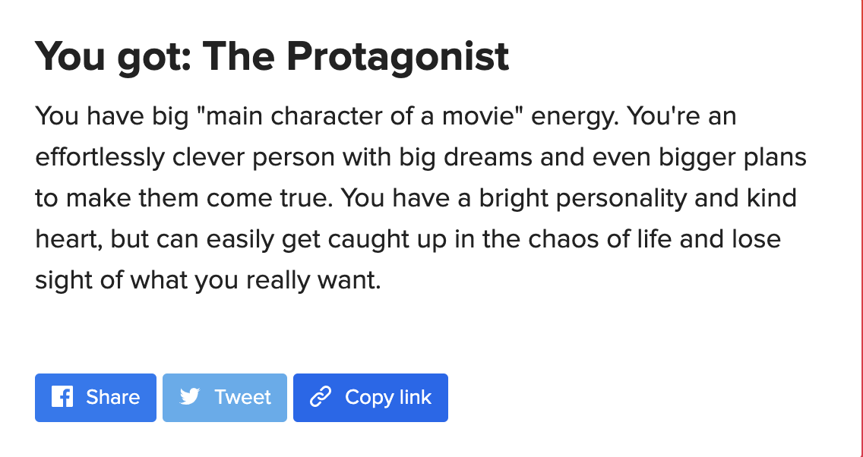Click the phrase "bright personality"
Image resolution: width=863 pixels, height=457 pixels.
tap(583, 199)
